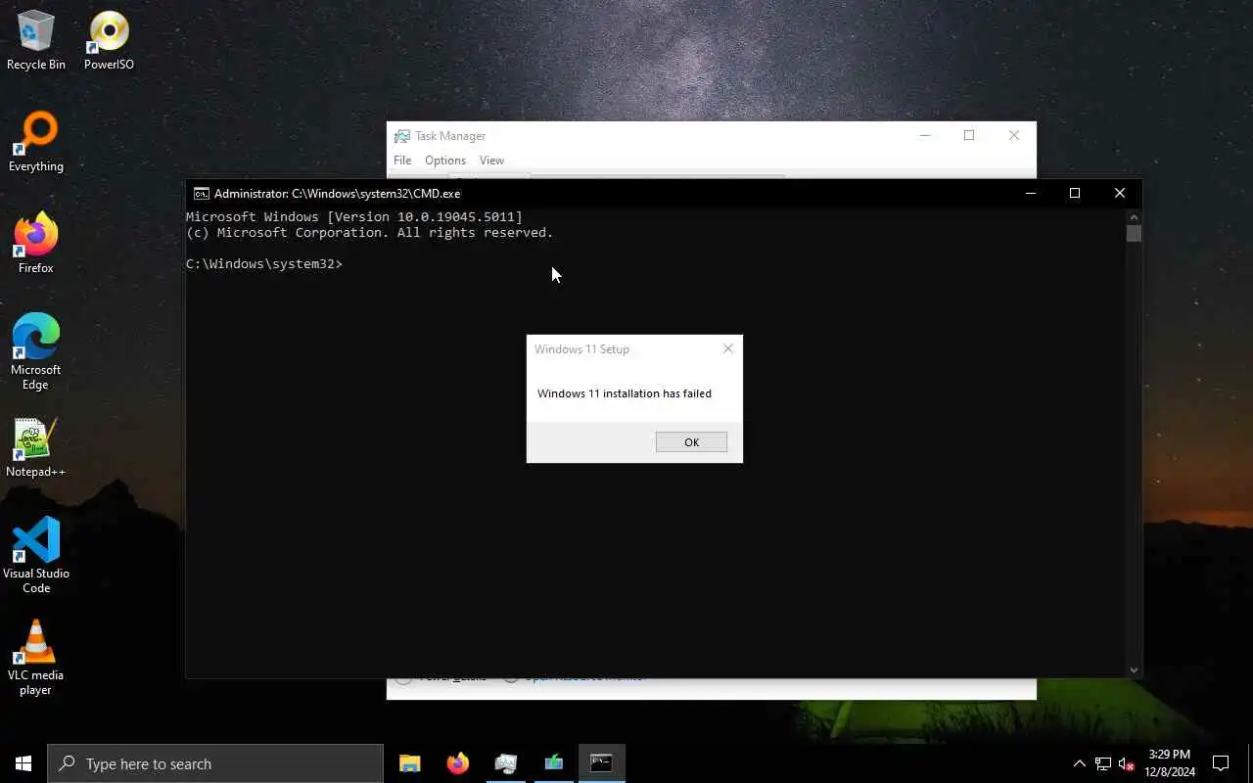Open the View menu in Task Manager
Image resolution: width=1253 pixels, height=783 pixels.
491,161
